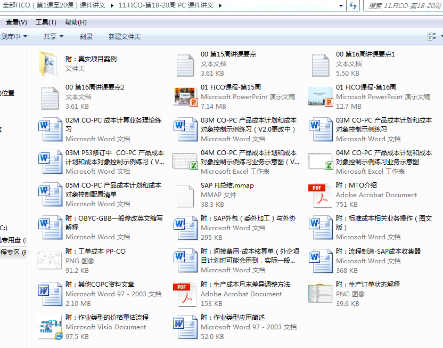Open the 附:生产订单状态解释 PNG thumbnail
Viewport: 443px width, 348px height.
pos(320,294)
